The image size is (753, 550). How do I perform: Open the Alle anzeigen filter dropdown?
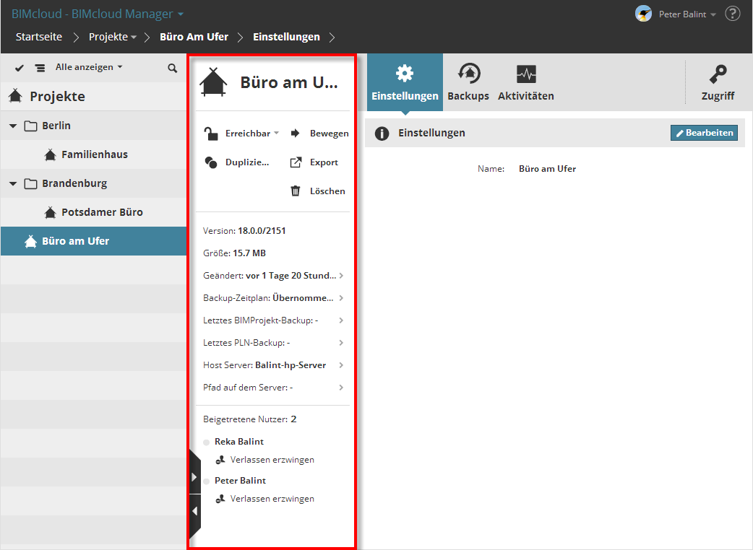(x=89, y=67)
